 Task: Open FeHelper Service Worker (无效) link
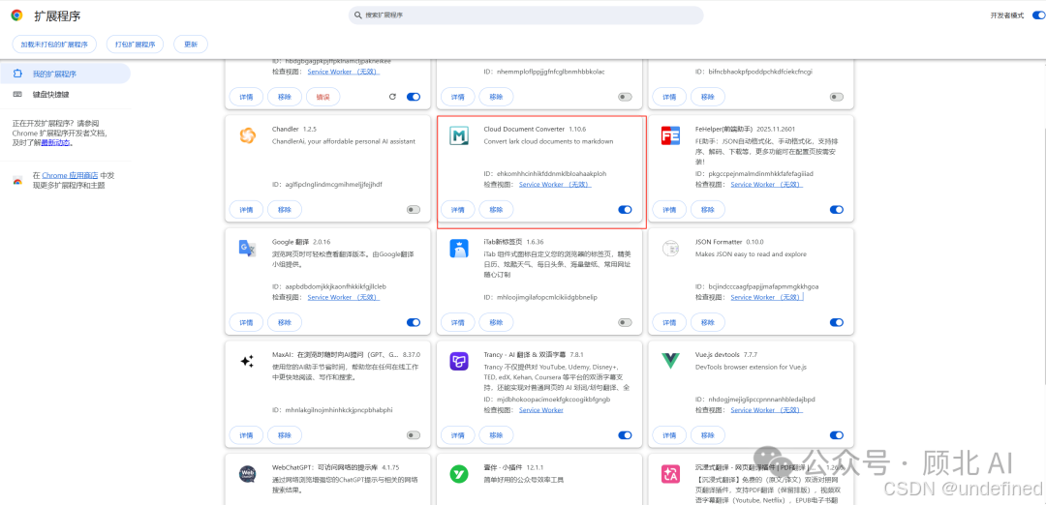[x=766, y=184]
